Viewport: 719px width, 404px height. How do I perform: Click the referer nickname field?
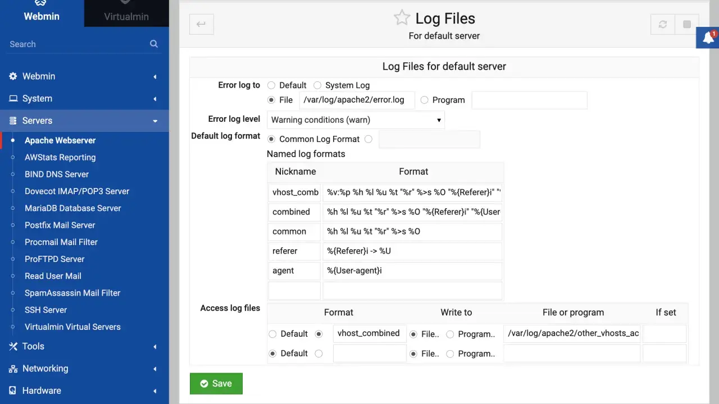point(294,251)
